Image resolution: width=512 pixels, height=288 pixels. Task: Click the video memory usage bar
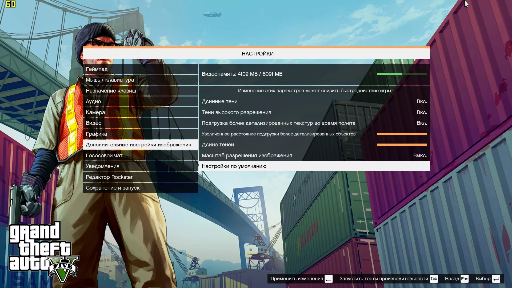[402, 74]
